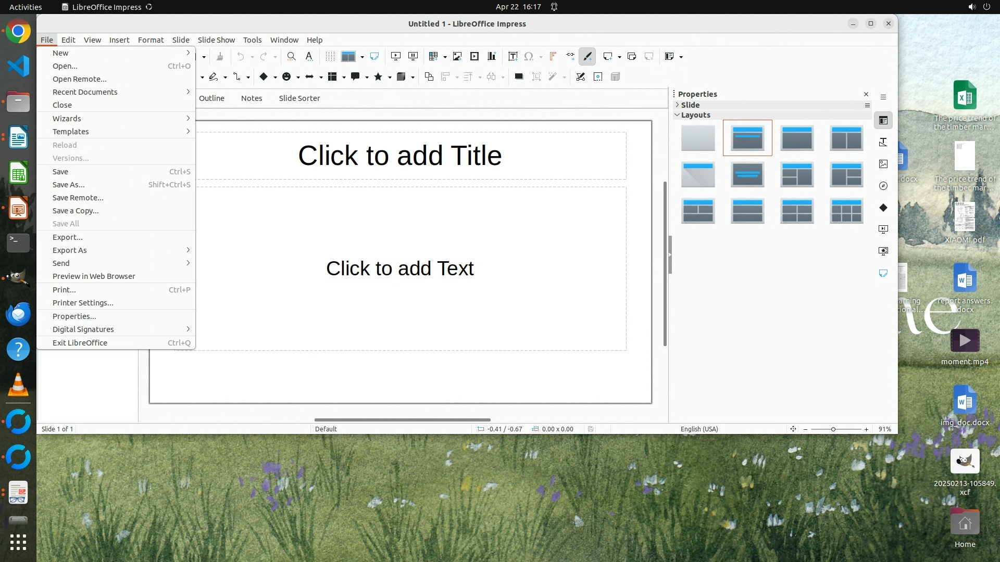
Task: Click the Insert Text Box toolbar icon
Action: tap(512, 56)
